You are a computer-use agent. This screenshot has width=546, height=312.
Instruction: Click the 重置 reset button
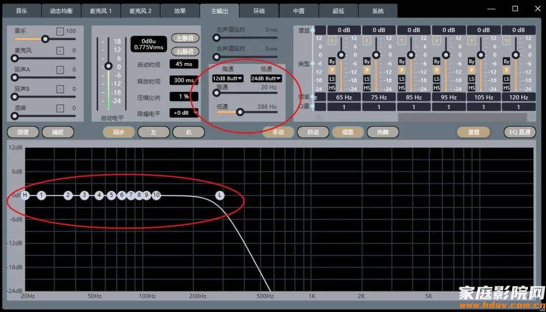click(x=474, y=132)
